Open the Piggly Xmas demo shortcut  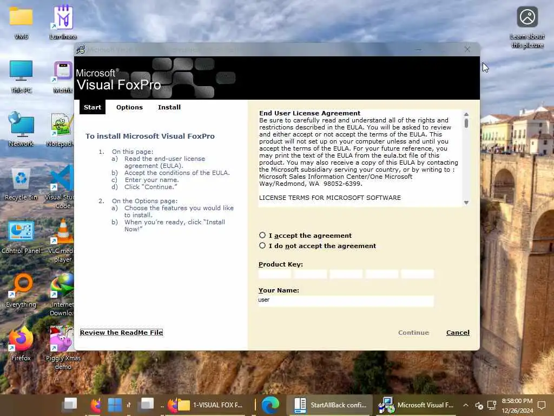[x=63, y=348]
